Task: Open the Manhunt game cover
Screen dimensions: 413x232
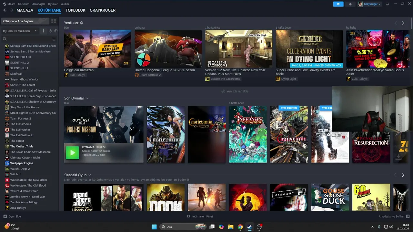Action: [289, 197]
